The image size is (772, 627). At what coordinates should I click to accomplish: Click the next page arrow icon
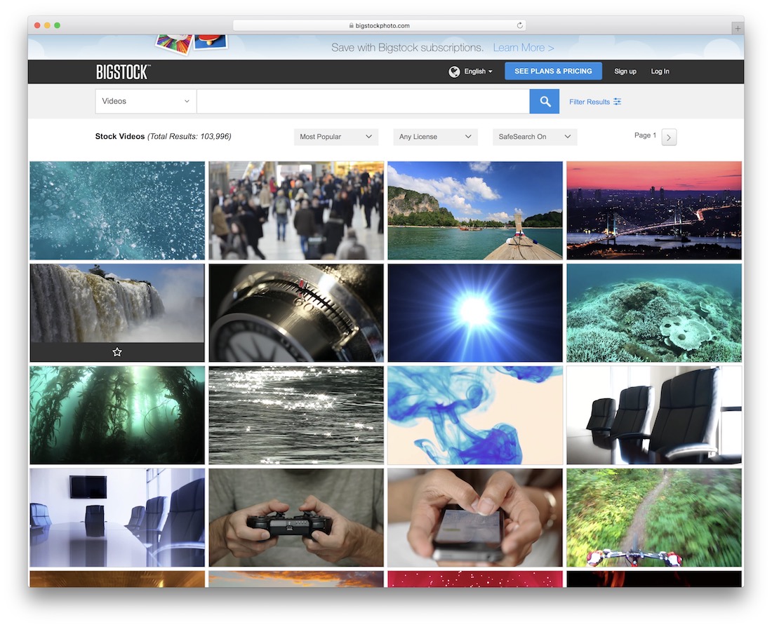coord(668,137)
